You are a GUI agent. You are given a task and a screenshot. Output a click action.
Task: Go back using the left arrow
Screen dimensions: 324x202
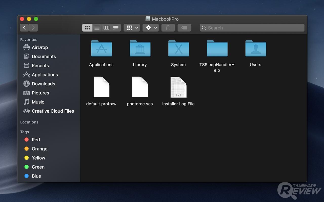tap(24, 28)
